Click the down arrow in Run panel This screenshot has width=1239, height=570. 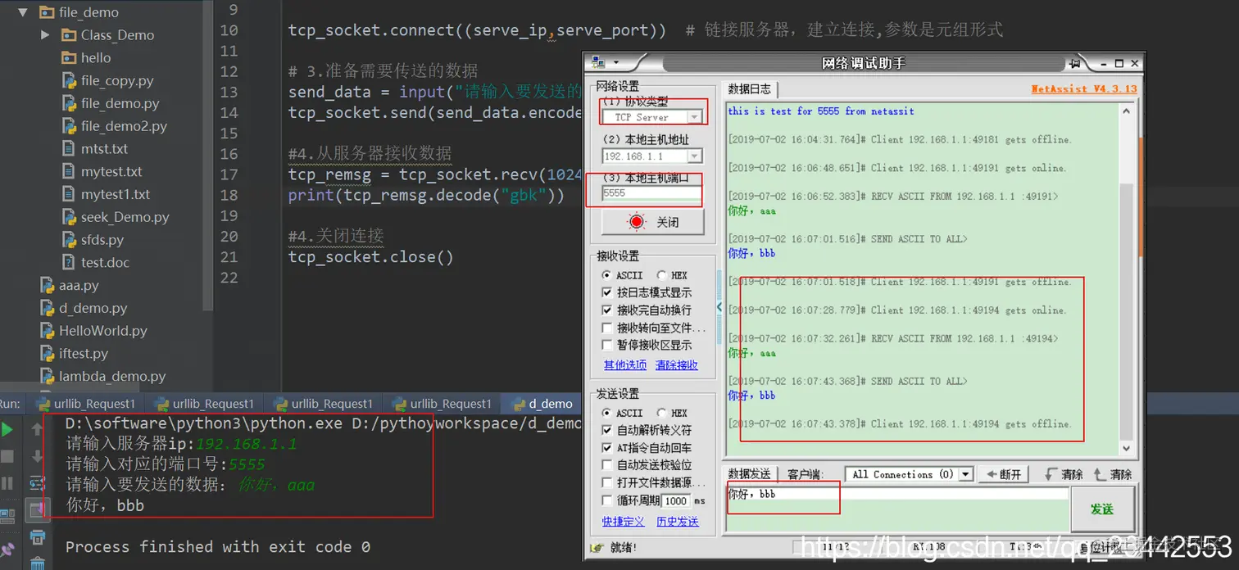tap(37, 456)
